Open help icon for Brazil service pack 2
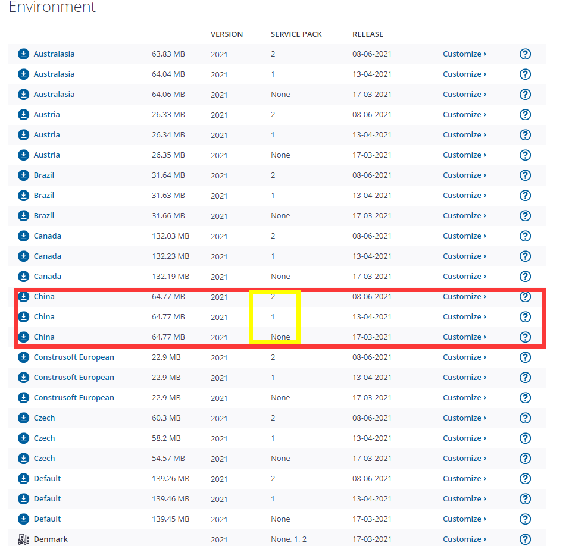This screenshot has width=566, height=546. click(525, 175)
